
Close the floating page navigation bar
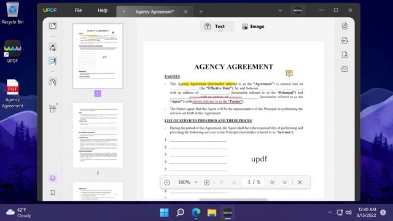click(300, 182)
